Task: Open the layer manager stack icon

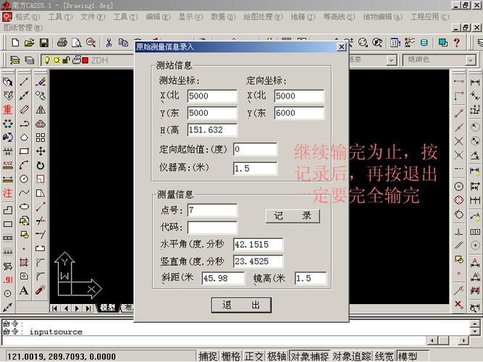Action: (14, 60)
